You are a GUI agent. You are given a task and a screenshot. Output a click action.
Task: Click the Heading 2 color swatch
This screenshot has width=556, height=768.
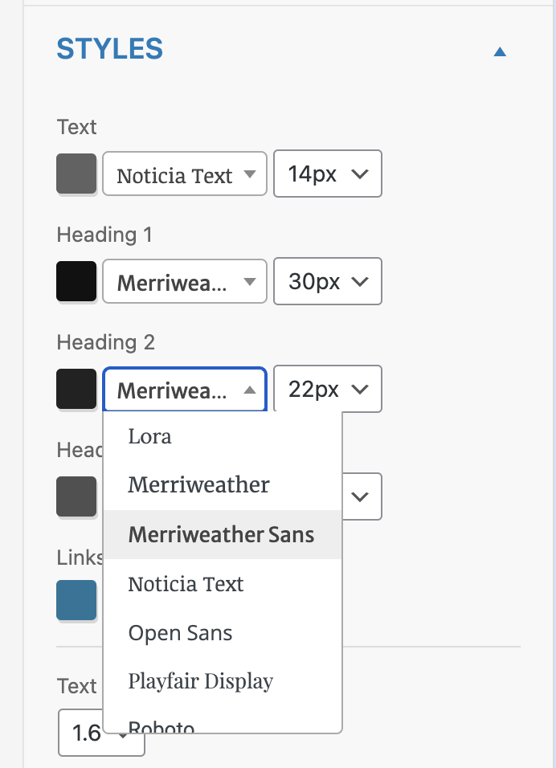pyautogui.click(x=76, y=390)
